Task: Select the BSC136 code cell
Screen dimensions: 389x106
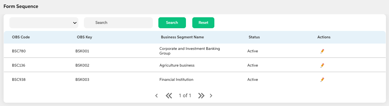Action: coord(19,65)
